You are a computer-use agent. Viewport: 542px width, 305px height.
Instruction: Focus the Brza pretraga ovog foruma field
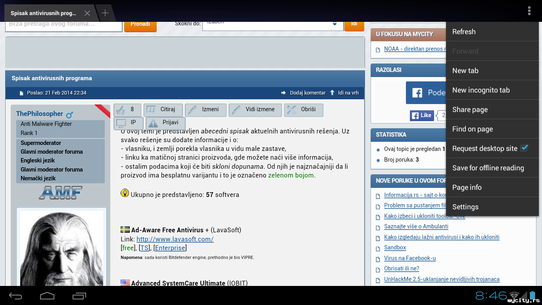pyautogui.click(x=63, y=26)
